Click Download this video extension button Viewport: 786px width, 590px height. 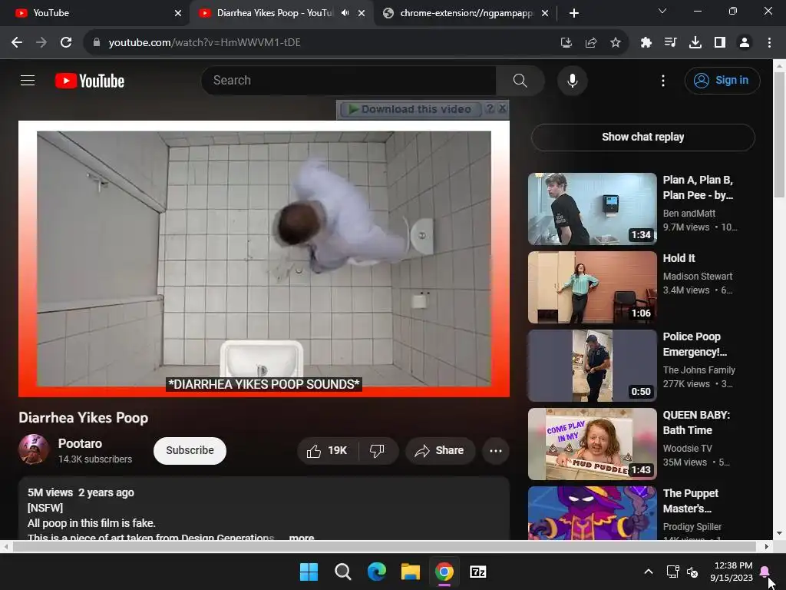coord(410,109)
